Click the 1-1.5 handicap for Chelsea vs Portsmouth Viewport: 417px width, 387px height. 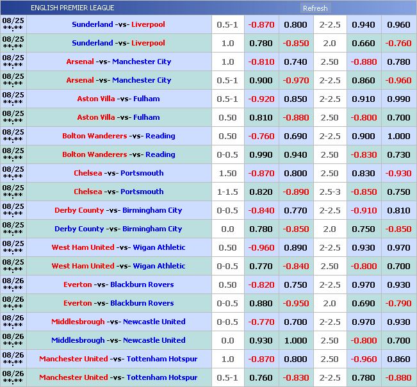(x=227, y=192)
